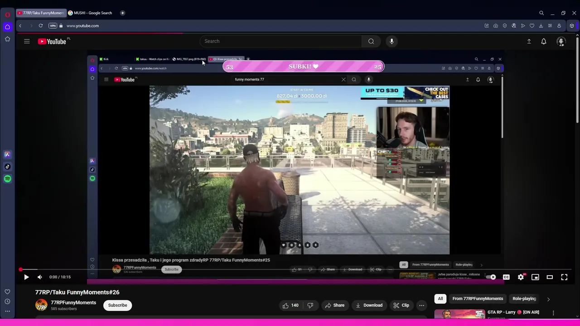
Task: Open the page translate icon
Action: [x=514, y=26]
